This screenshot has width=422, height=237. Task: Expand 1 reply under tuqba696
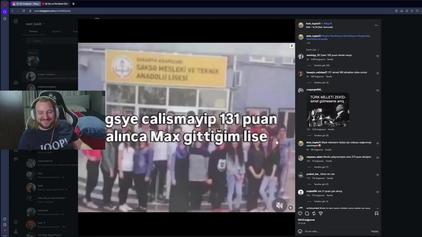pyautogui.click(x=321, y=201)
